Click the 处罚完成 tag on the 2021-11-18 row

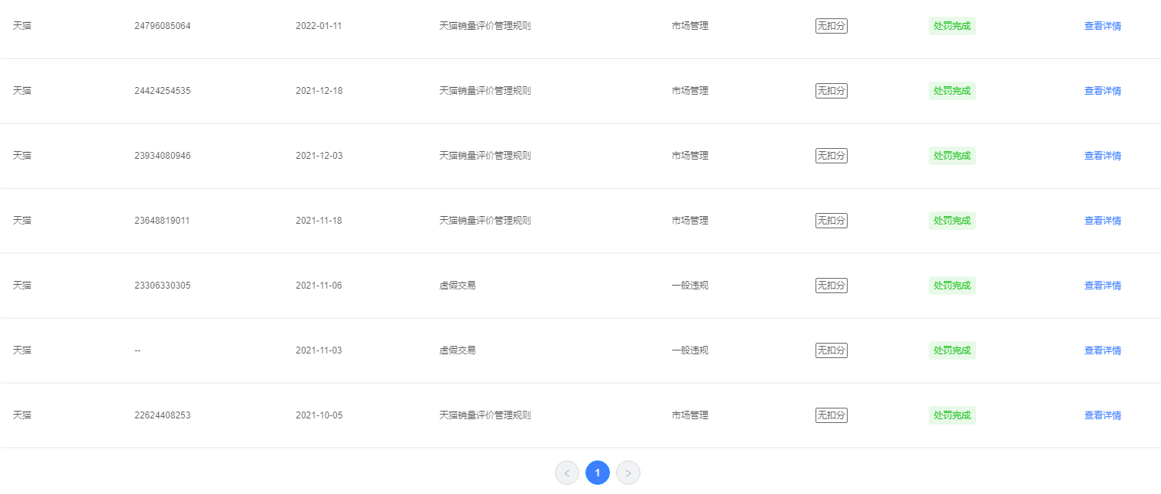(x=952, y=221)
